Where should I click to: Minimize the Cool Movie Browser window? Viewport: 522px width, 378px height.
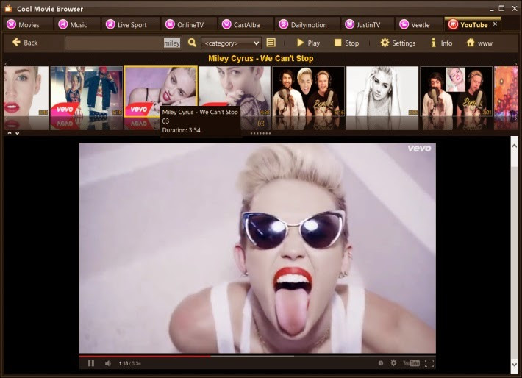491,10
